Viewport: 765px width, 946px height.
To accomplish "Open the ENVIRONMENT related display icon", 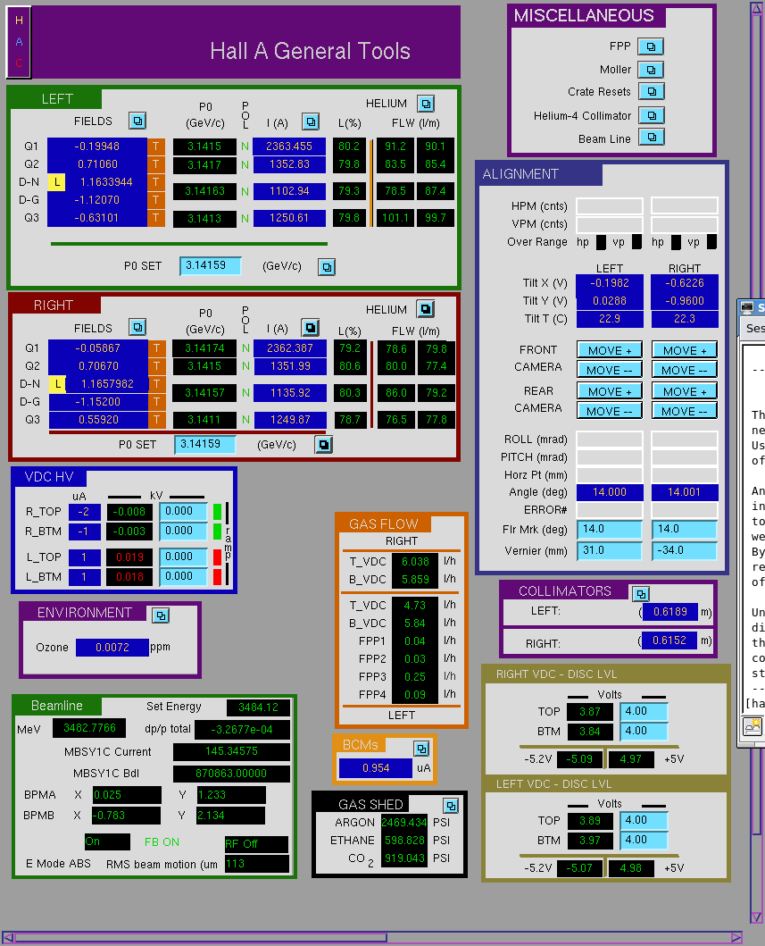I will [161, 615].
